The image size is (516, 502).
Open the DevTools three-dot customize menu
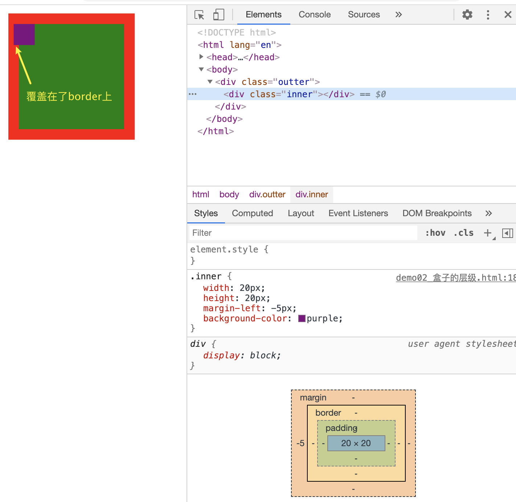point(488,15)
